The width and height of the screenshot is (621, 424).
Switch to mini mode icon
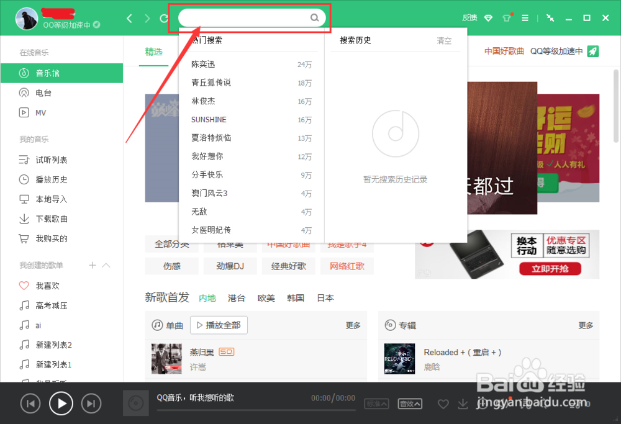pyautogui.click(x=550, y=18)
